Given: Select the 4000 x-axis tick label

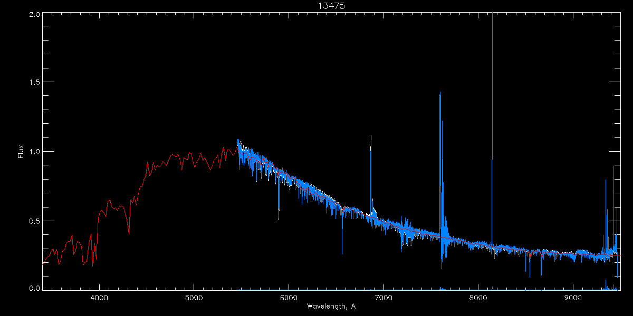Looking at the screenshot, I should (x=99, y=297).
